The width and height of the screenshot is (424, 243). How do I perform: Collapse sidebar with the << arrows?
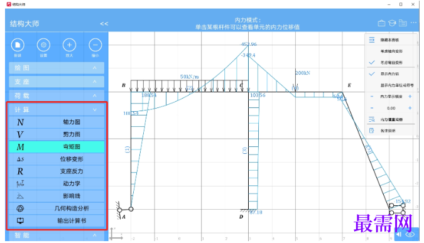pyautogui.click(x=104, y=24)
